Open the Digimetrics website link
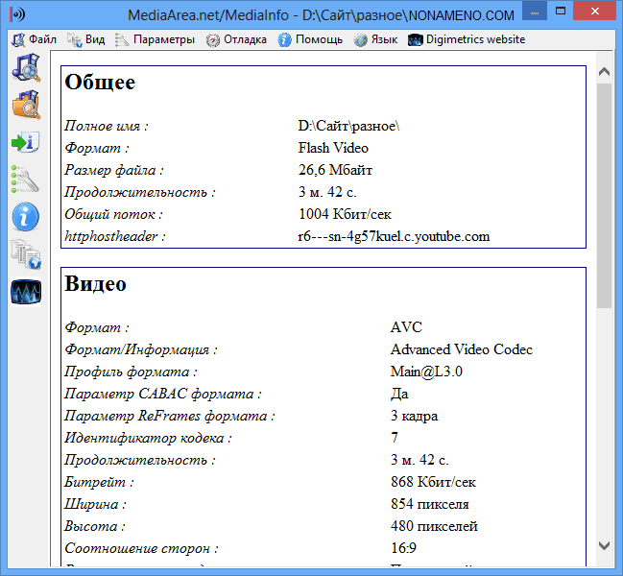This screenshot has width=623, height=576. point(467,39)
